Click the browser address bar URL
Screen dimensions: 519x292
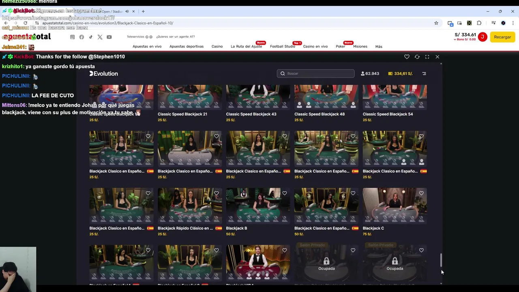[x=107, y=23]
